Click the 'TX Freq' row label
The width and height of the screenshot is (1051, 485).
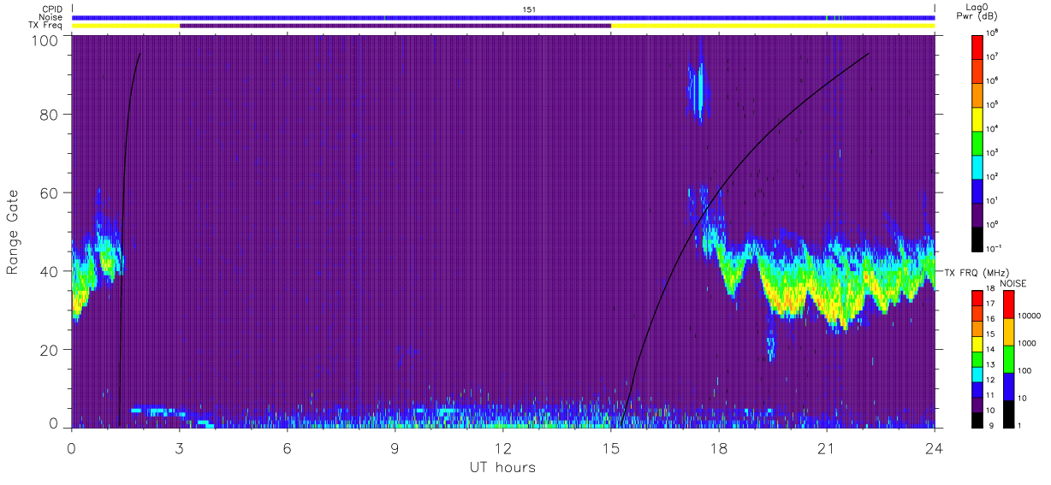[45, 26]
